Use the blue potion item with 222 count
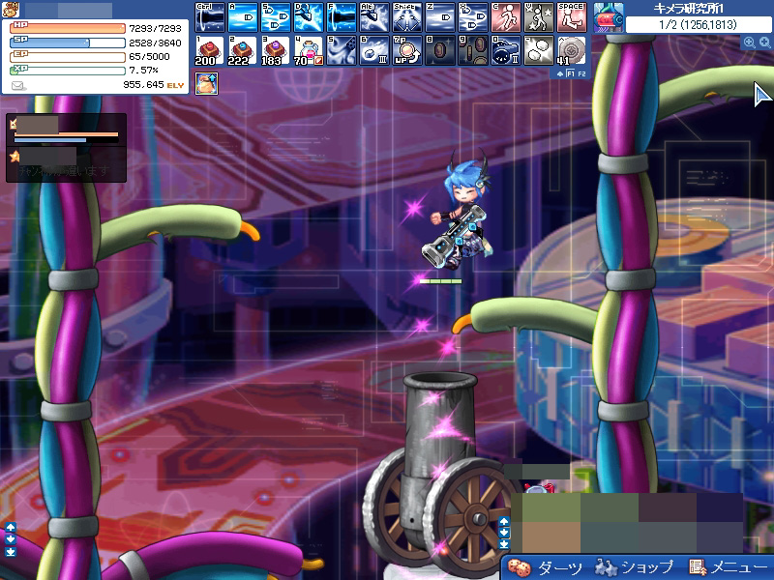Viewport: 774px width, 580px height. (x=243, y=50)
